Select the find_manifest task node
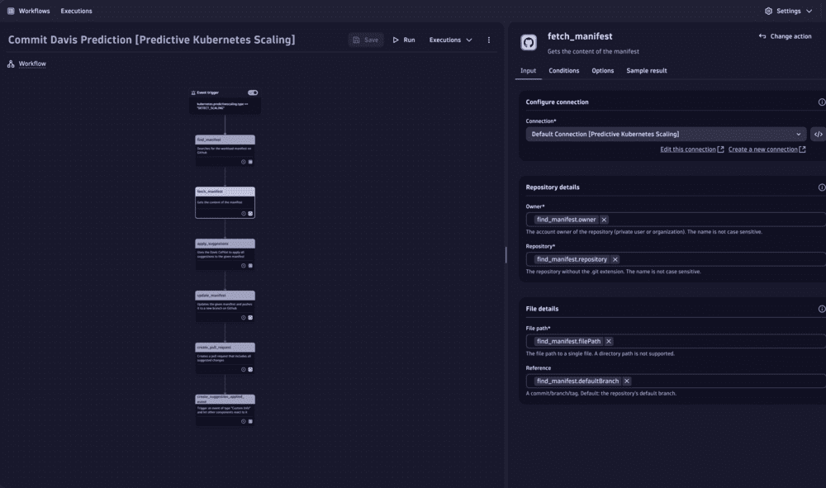This screenshot has width=826, height=488. click(x=225, y=150)
